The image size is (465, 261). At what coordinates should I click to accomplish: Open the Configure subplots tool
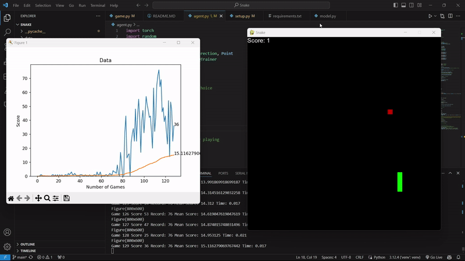click(56, 198)
